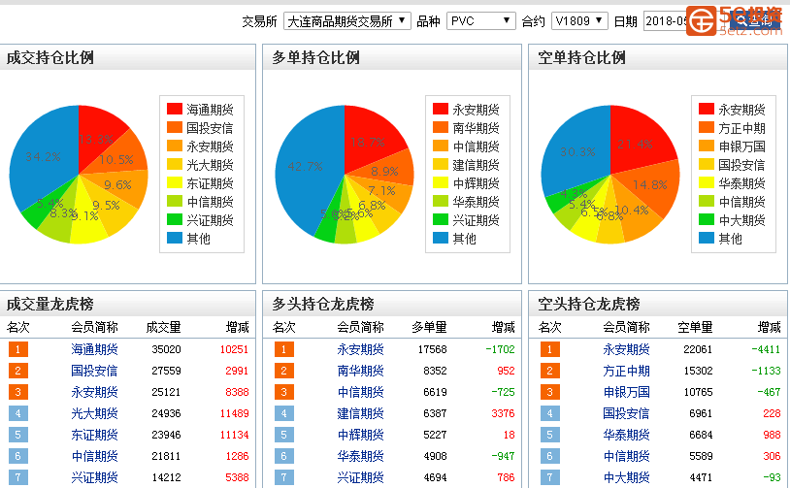The width and height of the screenshot is (790, 488).
Task: Click the 多单量 column header
Action: coord(429,327)
